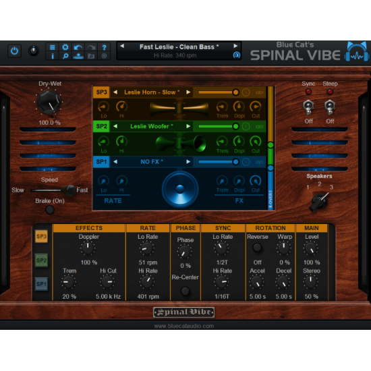The height and width of the screenshot is (371, 371).
Task: Select the SP3 tab in bottom panel
Action: click(41, 236)
